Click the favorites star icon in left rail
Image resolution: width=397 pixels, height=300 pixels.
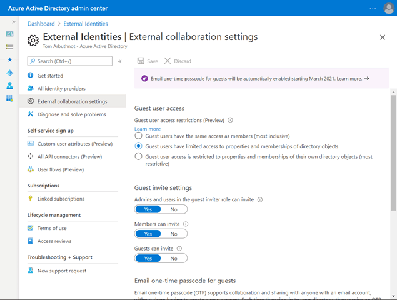(x=9, y=59)
